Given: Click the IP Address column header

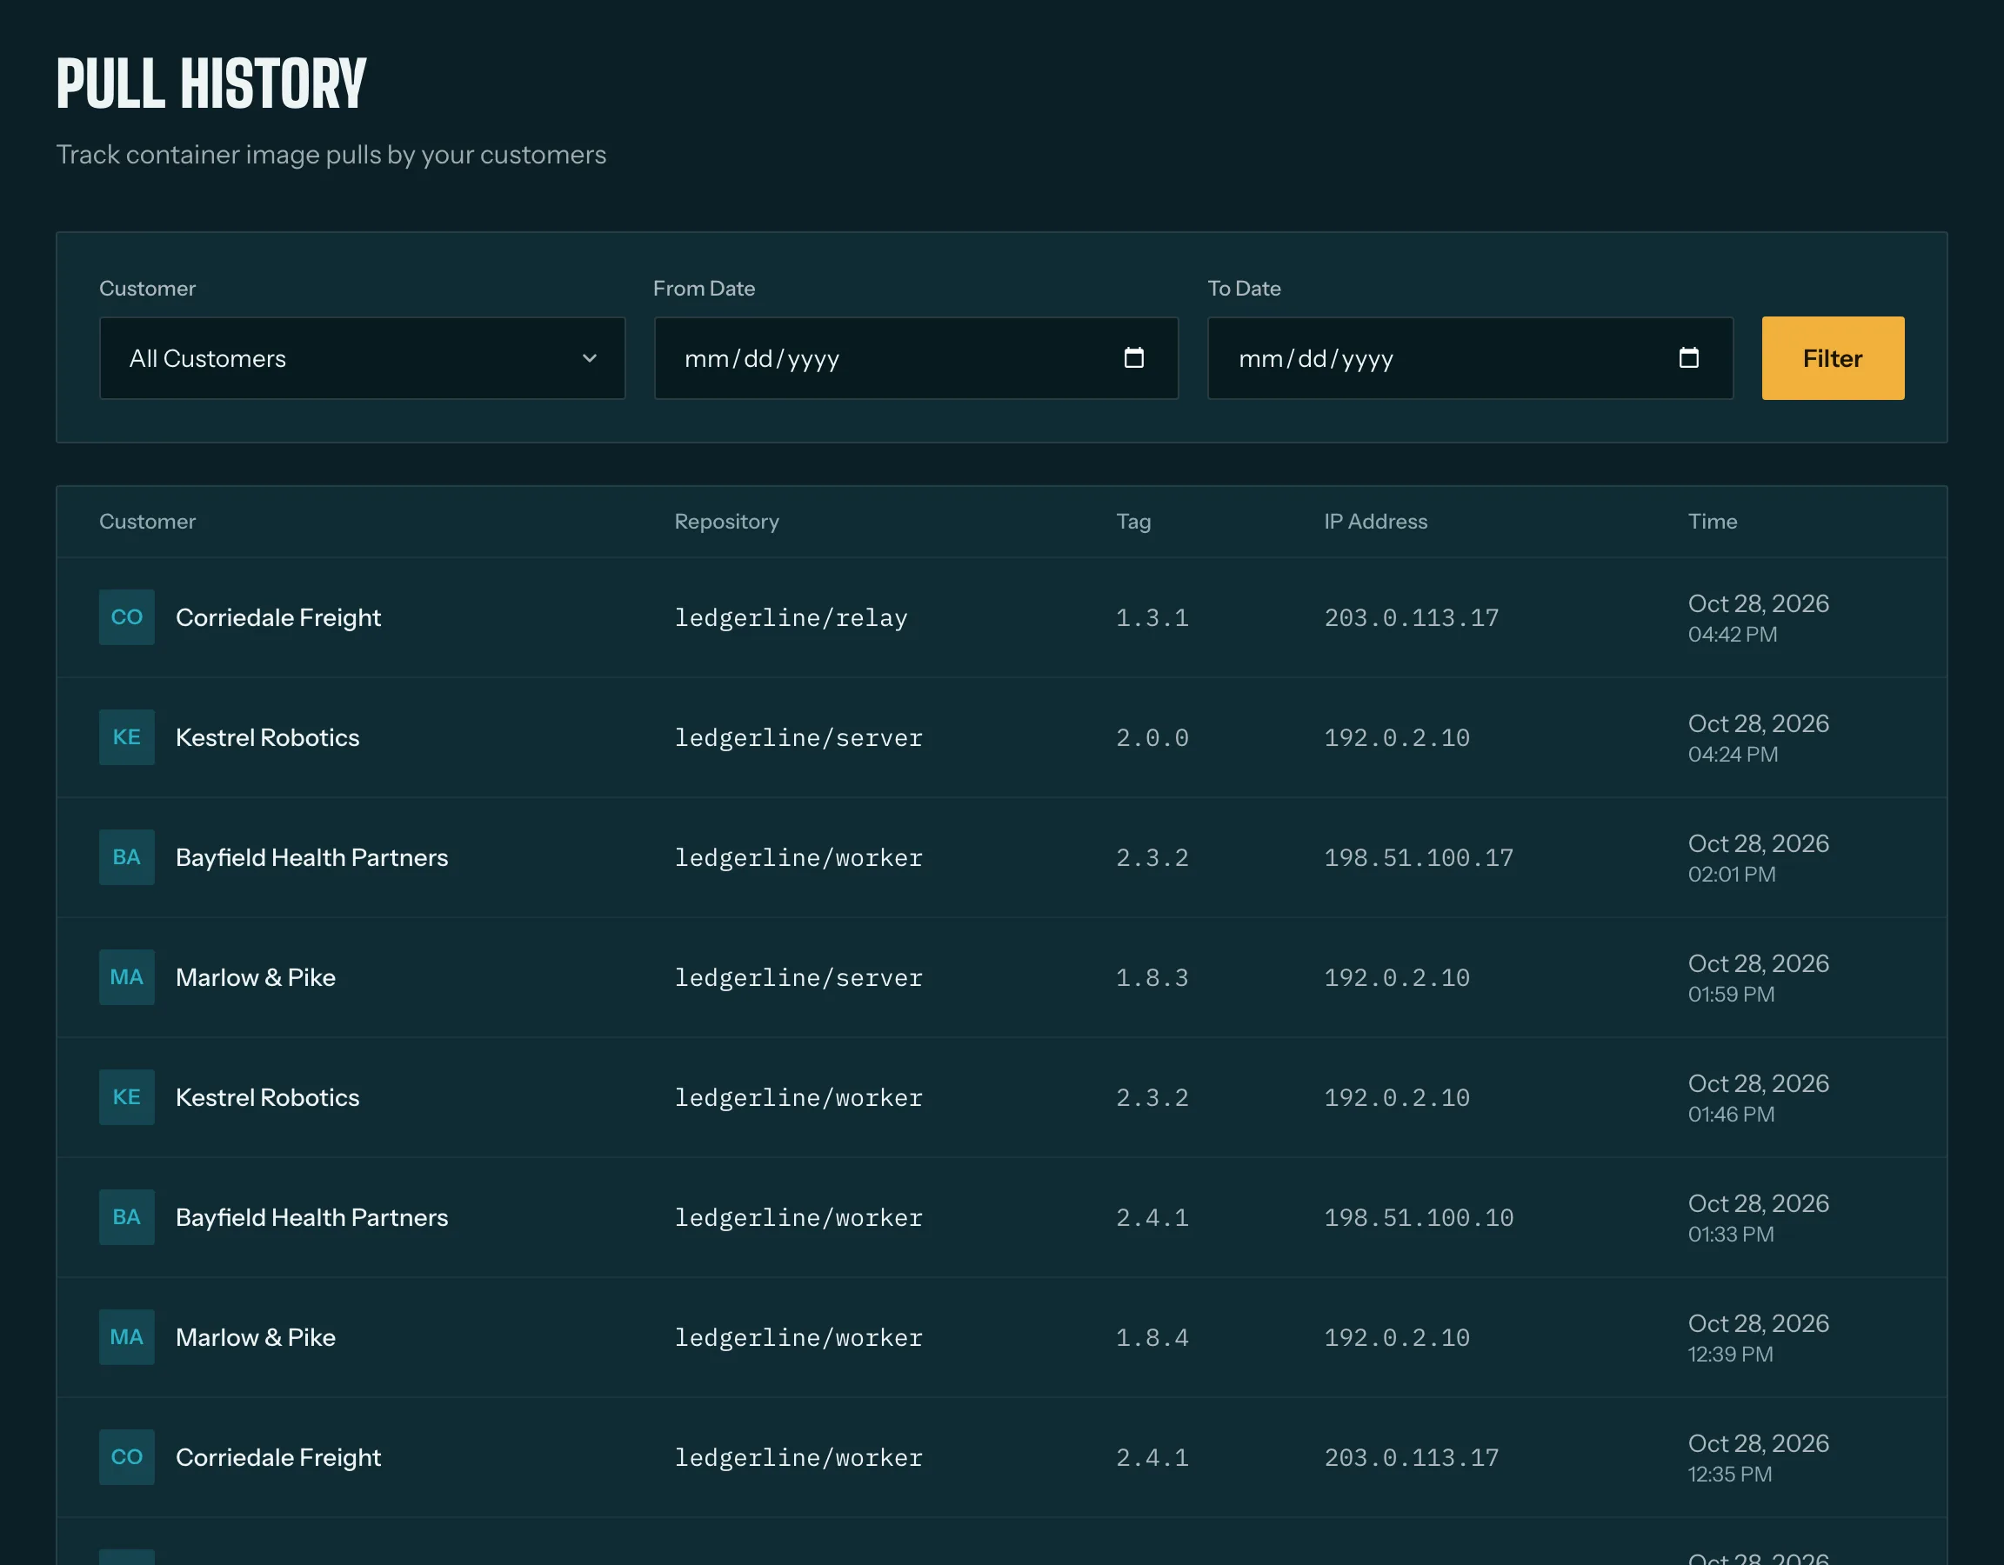Looking at the screenshot, I should (x=1375, y=521).
